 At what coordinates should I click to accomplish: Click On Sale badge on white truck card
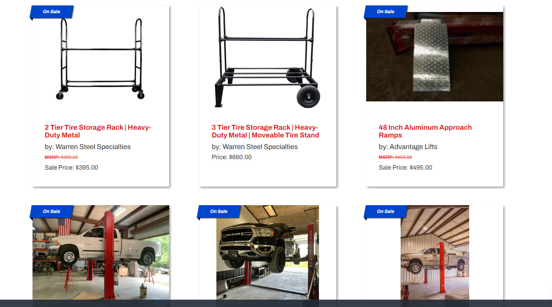[51, 211]
